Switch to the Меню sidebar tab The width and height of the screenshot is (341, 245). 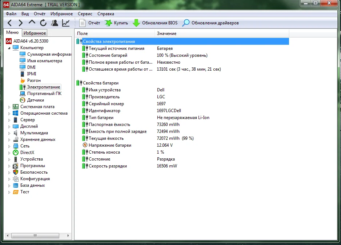click(x=12, y=32)
